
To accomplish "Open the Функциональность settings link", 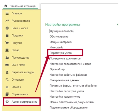I will [x=62, y=31].
